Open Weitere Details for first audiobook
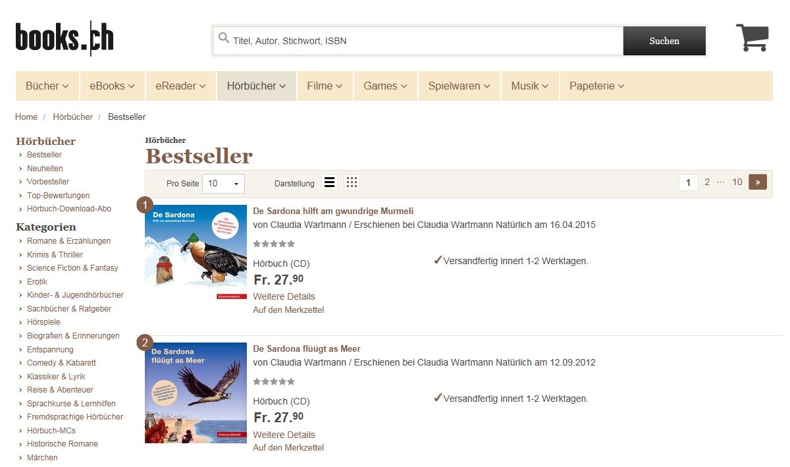This screenshot has width=790, height=467. tap(284, 296)
